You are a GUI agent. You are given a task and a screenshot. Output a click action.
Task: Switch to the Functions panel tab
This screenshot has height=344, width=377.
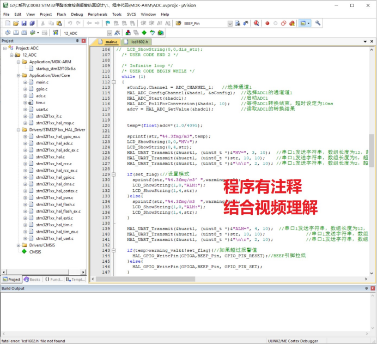54,280
